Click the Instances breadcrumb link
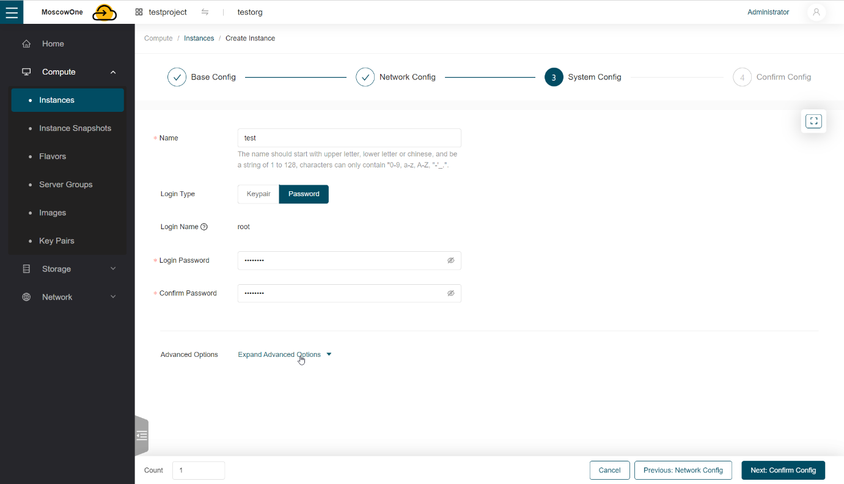The height and width of the screenshot is (484, 844). point(199,38)
